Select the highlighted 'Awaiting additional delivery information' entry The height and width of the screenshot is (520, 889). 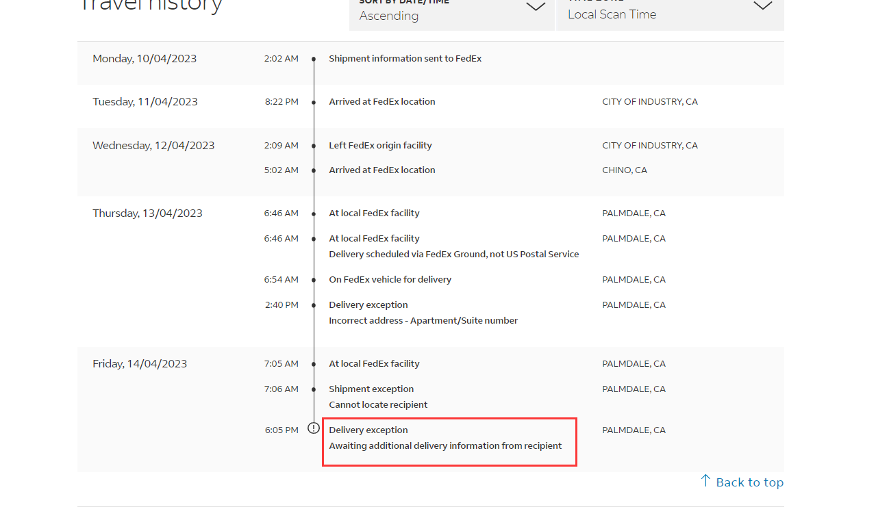pyautogui.click(x=445, y=445)
